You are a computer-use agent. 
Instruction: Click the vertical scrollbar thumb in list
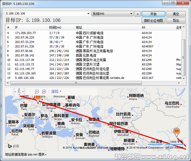click(183, 57)
